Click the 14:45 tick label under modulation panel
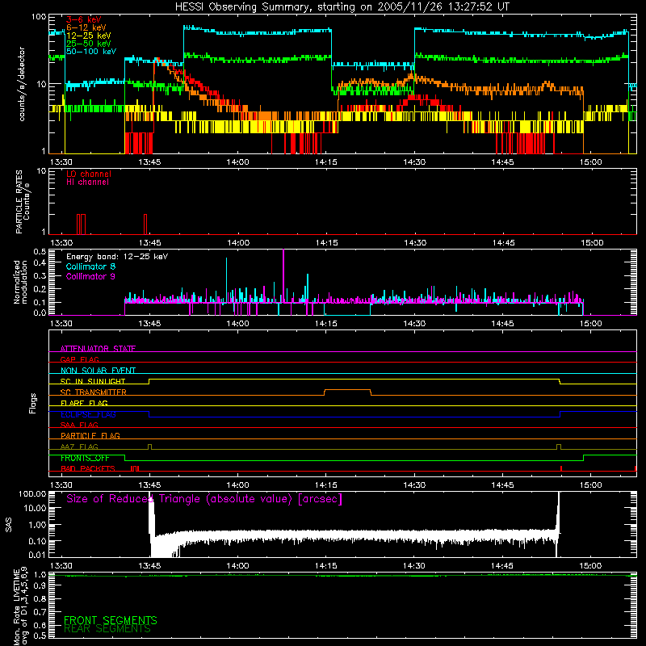 click(x=502, y=324)
